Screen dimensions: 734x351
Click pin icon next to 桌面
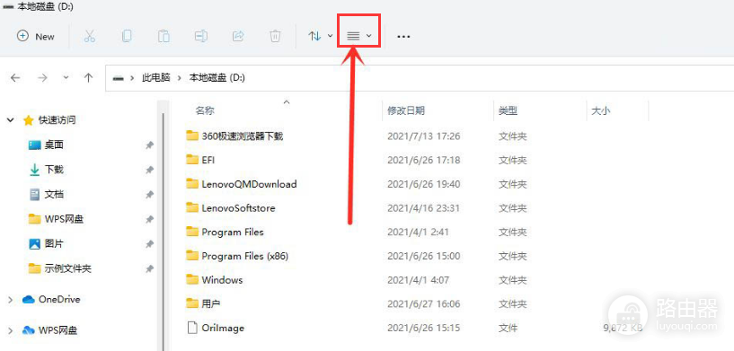pyautogui.click(x=149, y=145)
